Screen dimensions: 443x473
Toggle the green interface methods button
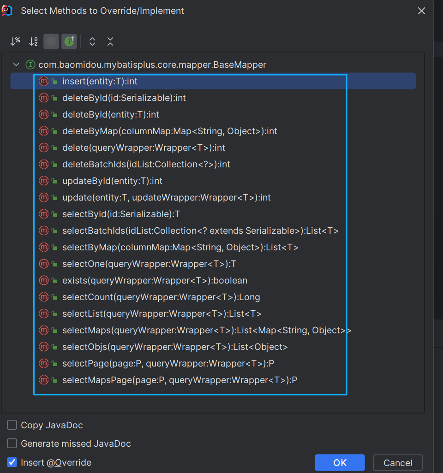69,41
